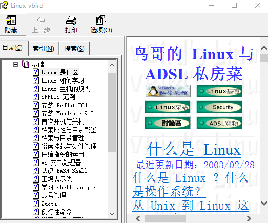This screenshot has width=268, height=223.
Task: Click the content pane horizontal scrollbar thumb
Action: (165, 218)
